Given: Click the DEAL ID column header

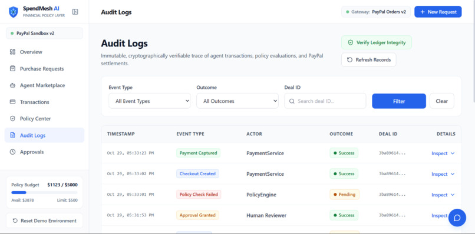Looking at the screenshot, I should (x=388, y=134).
